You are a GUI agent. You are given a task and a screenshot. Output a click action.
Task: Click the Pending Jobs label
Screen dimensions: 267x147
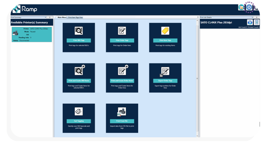pos(24,37)
